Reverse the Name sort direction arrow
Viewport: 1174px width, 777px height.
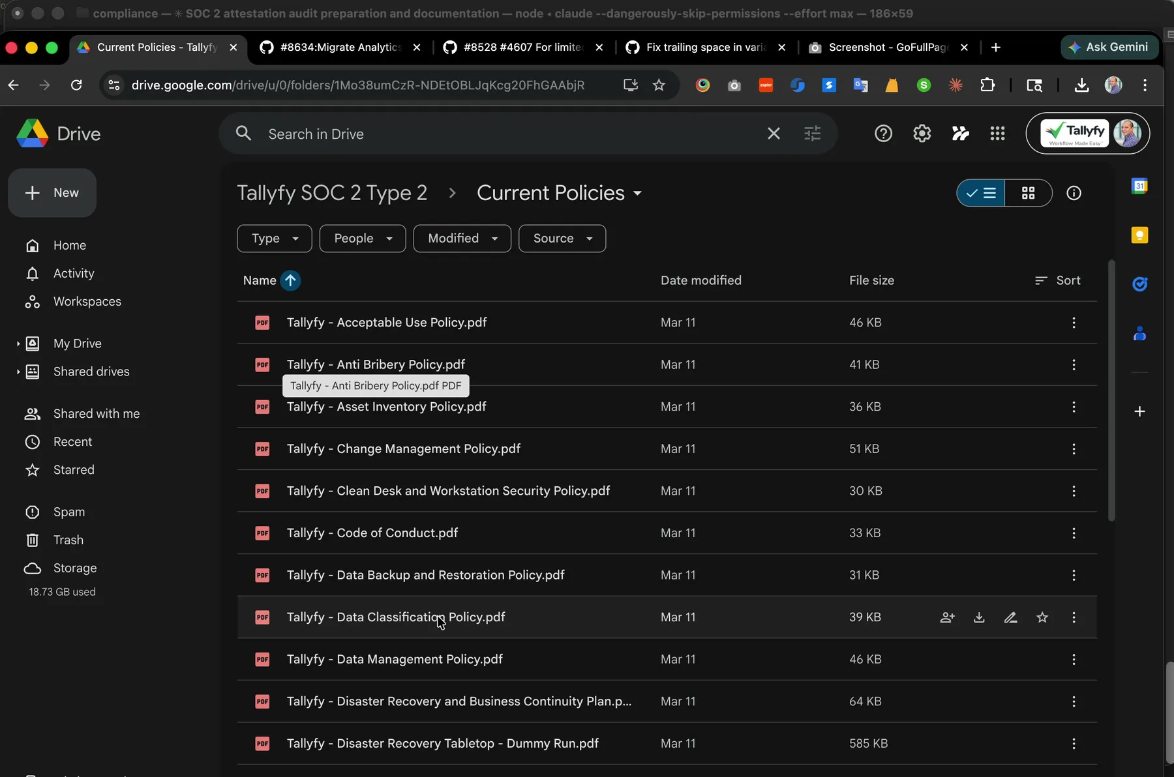[290, 280]
